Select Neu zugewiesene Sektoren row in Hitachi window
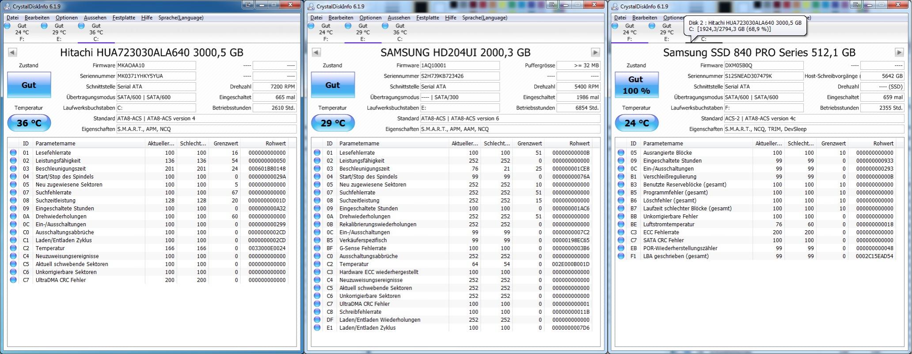The width and height of the screenshot is (912, 354). (148, 184)
